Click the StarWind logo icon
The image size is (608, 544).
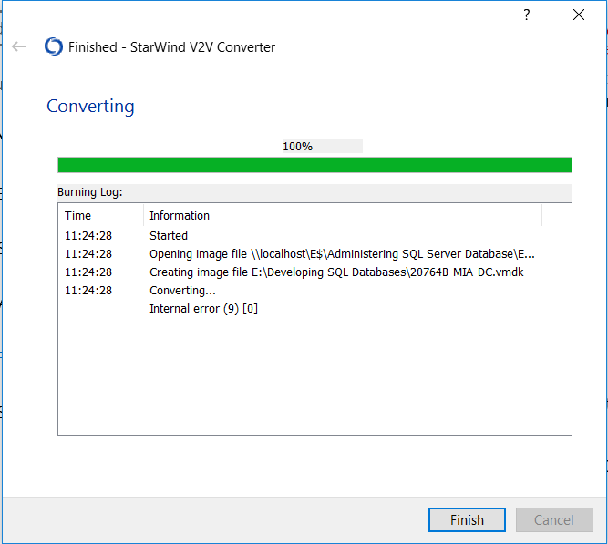pos(54,46)
